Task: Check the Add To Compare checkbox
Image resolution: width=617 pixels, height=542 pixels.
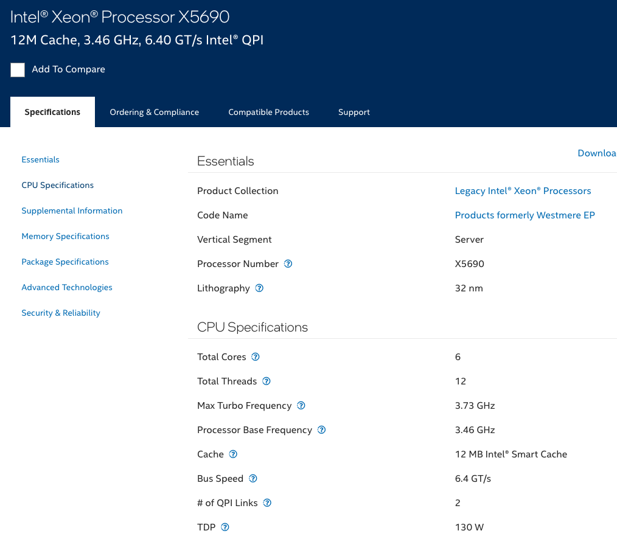Action: pyautogui.click(x=18, y=70)
